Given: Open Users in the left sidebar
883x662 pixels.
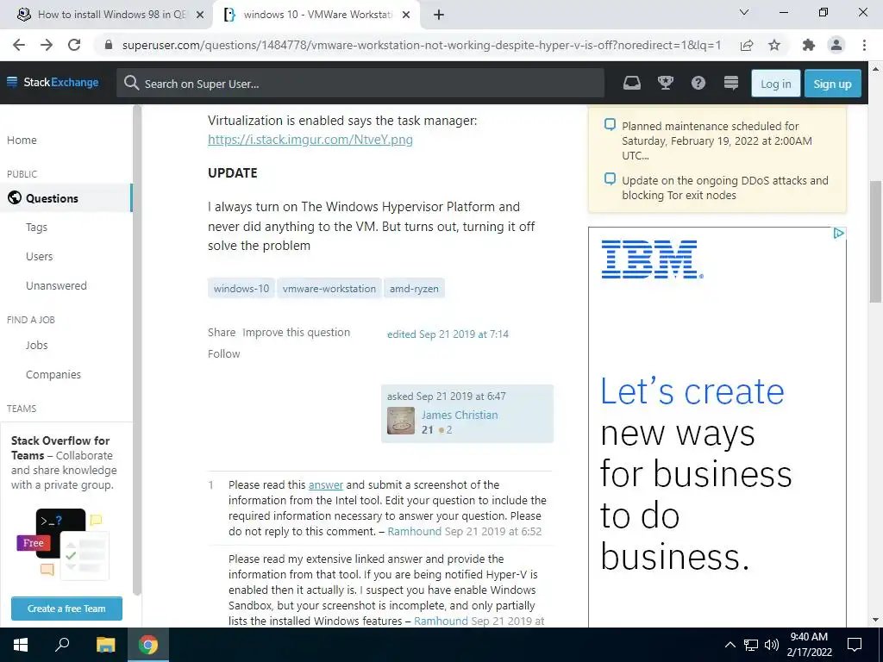Looking at the screenshot, I should pos(40,257).
